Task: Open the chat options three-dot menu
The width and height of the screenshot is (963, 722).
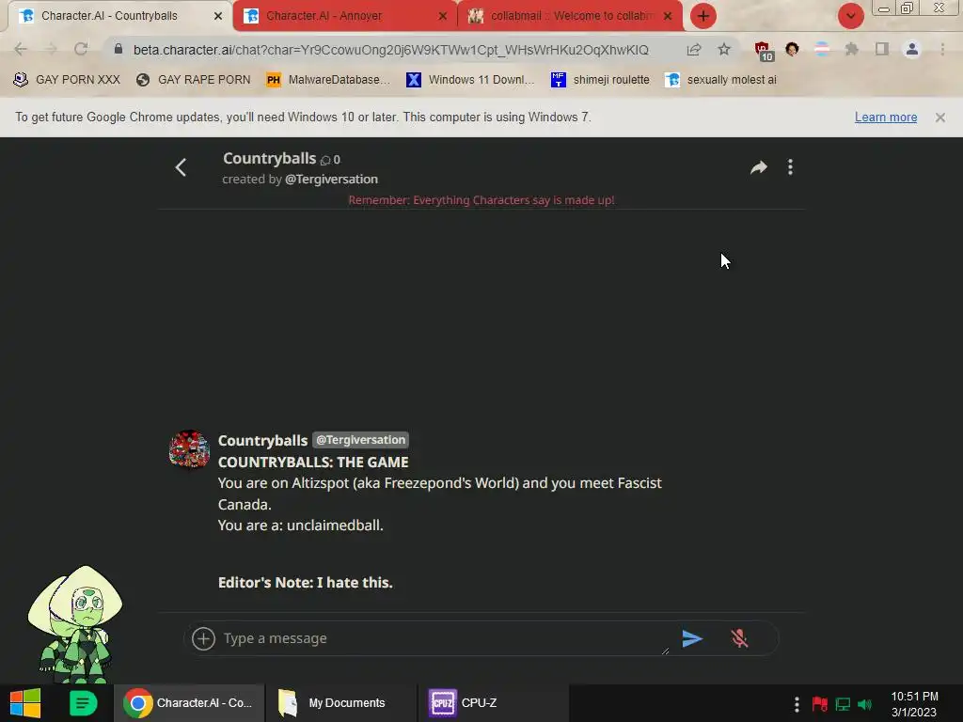Action: [790, 167]
